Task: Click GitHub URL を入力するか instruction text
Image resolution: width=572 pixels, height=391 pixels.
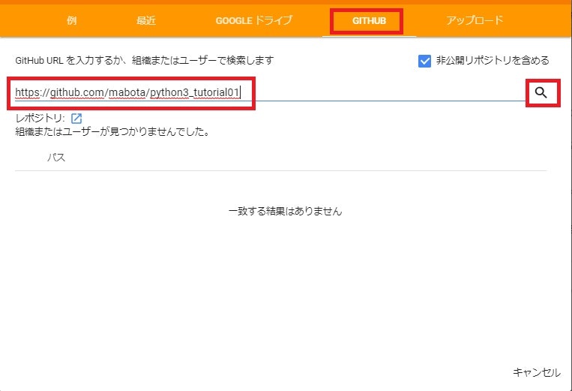Action: pyautogui.click(x=145, y=60)
